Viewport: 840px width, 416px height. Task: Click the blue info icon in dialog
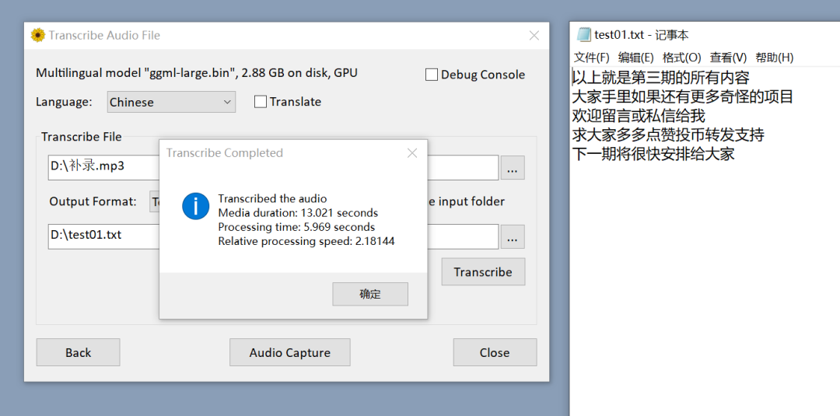195,206
